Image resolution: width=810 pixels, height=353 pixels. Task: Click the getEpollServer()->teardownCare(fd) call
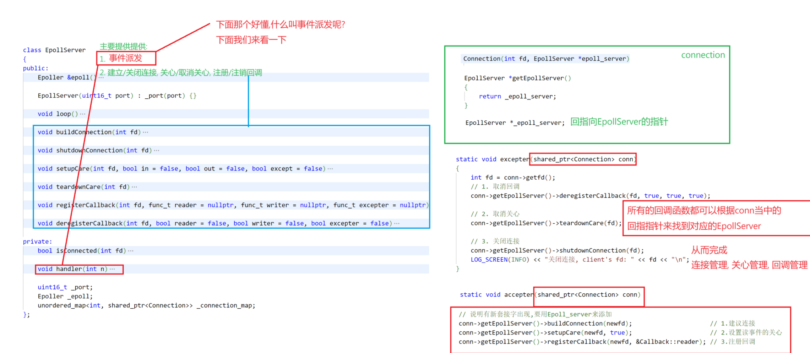coord(546,223)
